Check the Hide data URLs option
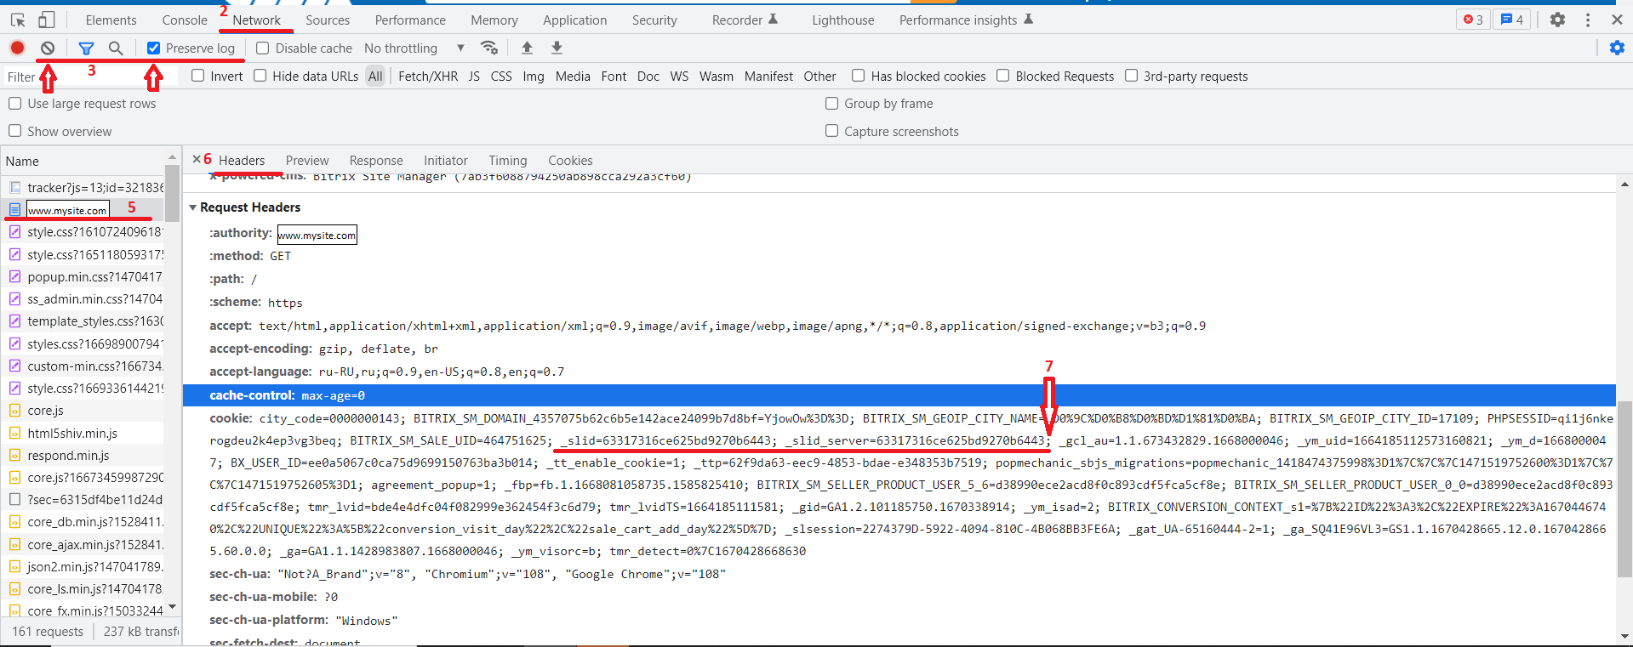Viewport: 1633px width, 647px height. [260, 76]
